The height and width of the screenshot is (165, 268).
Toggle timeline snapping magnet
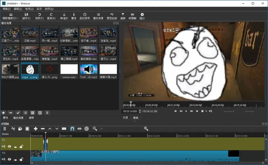click(x=72, y=129)
